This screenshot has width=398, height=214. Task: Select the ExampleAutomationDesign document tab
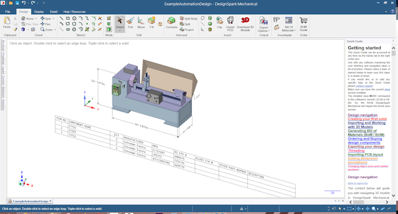coord(30,201)
